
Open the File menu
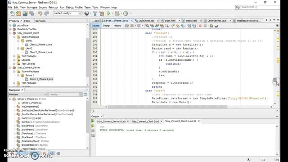[x=10, y=7]
